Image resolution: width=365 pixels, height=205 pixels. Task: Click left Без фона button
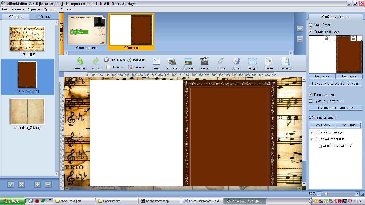point(322,76)
